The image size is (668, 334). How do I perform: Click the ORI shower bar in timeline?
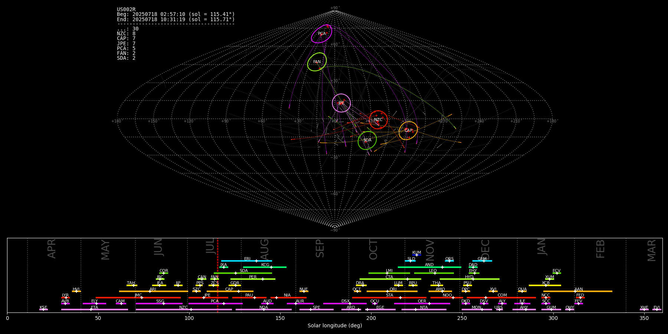(x=392, y=291)
